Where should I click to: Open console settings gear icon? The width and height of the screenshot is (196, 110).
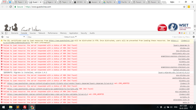coord(194,37)
